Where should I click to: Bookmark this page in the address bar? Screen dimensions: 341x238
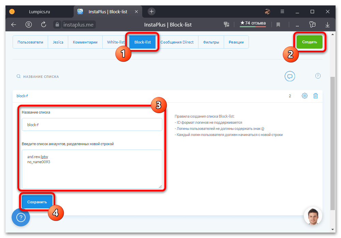click(x=278, y=24)
